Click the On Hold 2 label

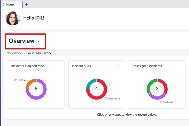point(20,80)
